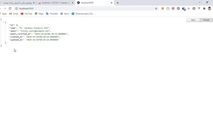Image resolution: width=213 pixels, height=120 pixels.
Task: Open the YouTube bookmark
Action: [27, 14]
